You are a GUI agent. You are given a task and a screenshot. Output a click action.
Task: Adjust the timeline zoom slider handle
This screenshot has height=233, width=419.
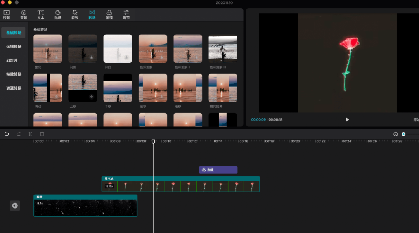tap(403, 134)
